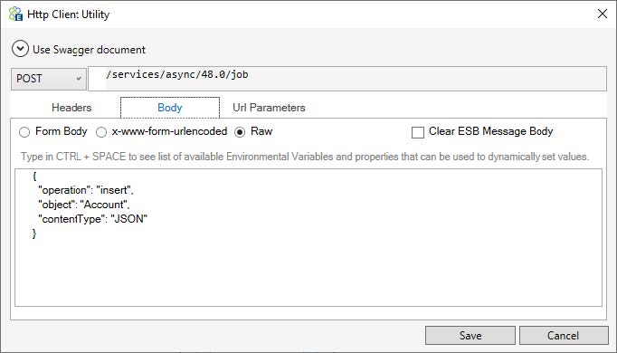Click the Cancel button

[564, 335]
